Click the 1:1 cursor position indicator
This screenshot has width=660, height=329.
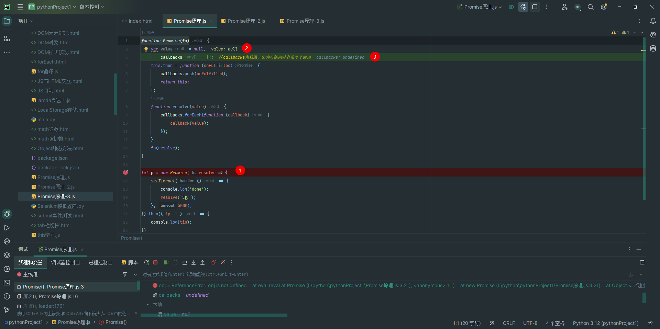pos(467,323)
